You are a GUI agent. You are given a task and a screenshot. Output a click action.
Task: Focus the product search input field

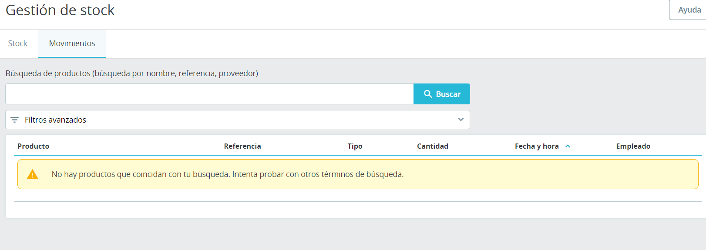click(209, 94)
